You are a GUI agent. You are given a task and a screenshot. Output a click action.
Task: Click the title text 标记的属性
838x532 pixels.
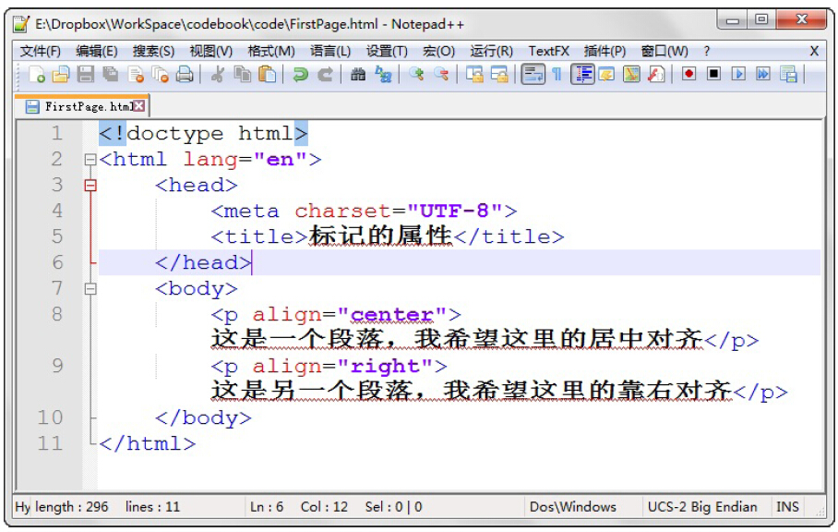(x=380, y=236)
